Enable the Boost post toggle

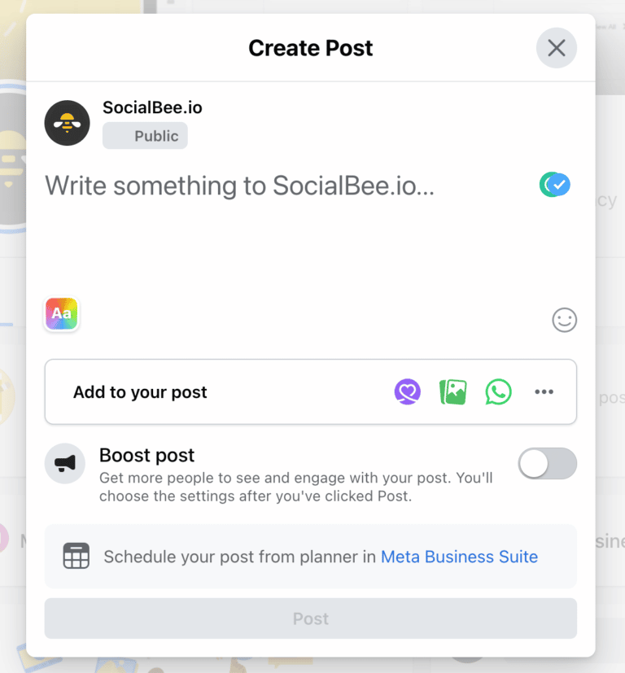coord(547,463)
